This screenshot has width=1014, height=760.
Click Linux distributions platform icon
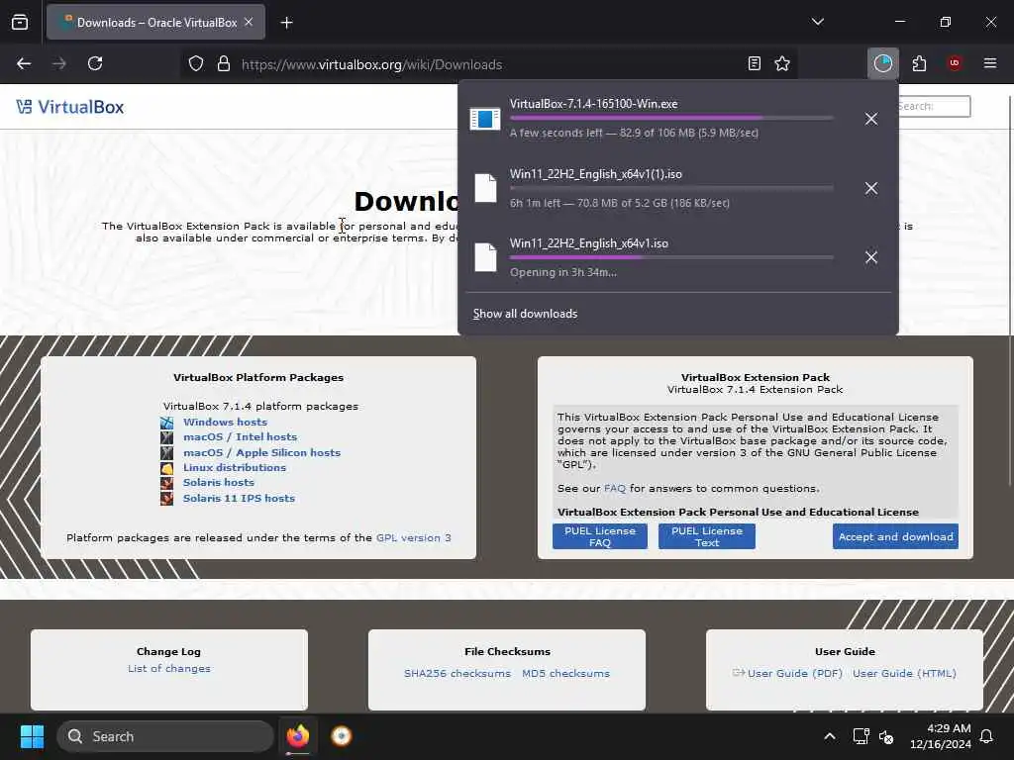(x=166, y=468)
